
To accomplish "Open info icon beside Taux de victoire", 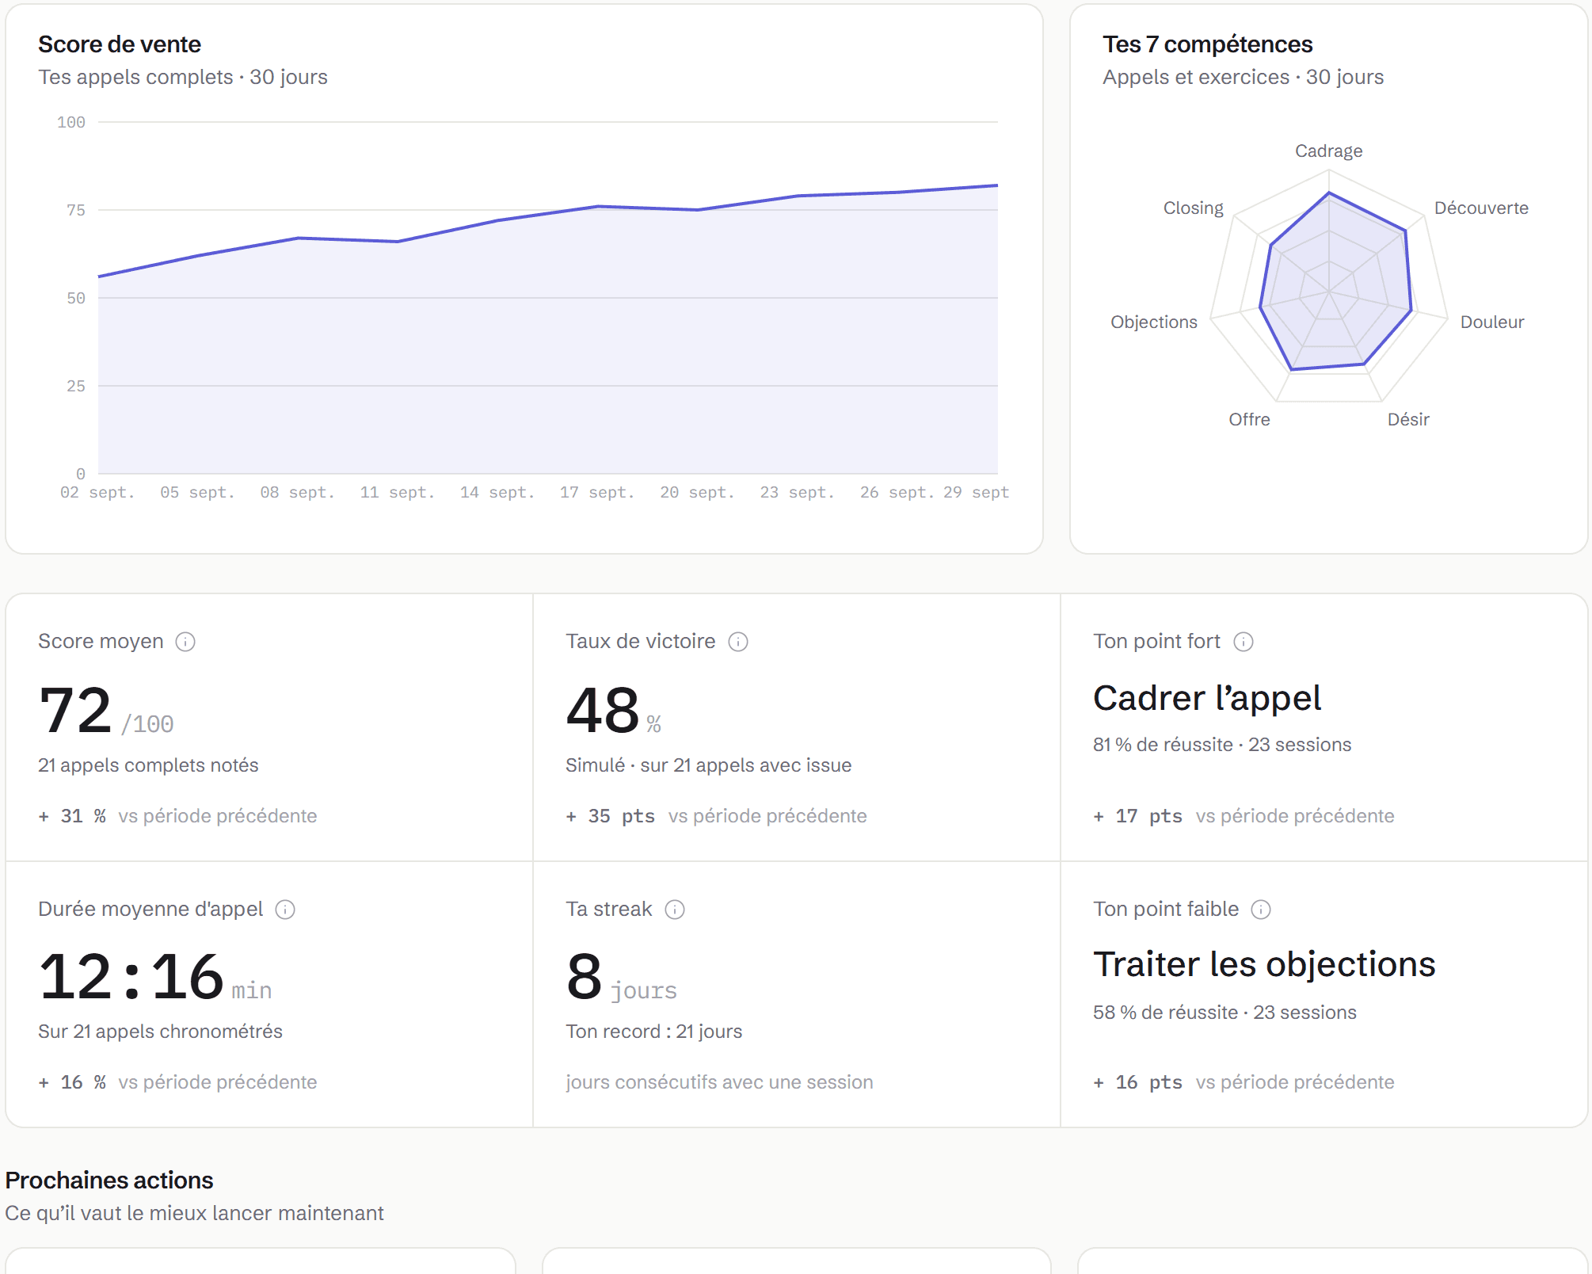I will (x=738, y=642).
